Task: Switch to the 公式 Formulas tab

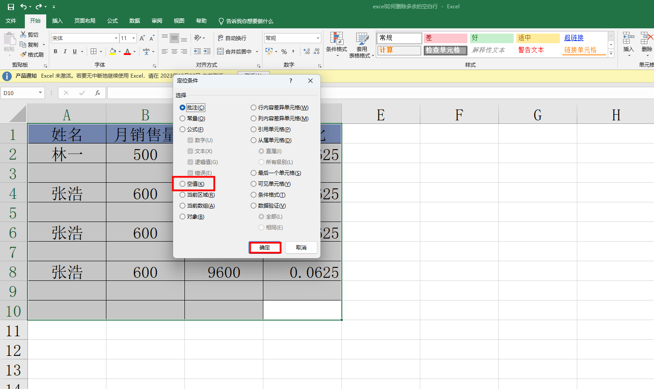Action: pyautogui.click(x=112, y=21)
